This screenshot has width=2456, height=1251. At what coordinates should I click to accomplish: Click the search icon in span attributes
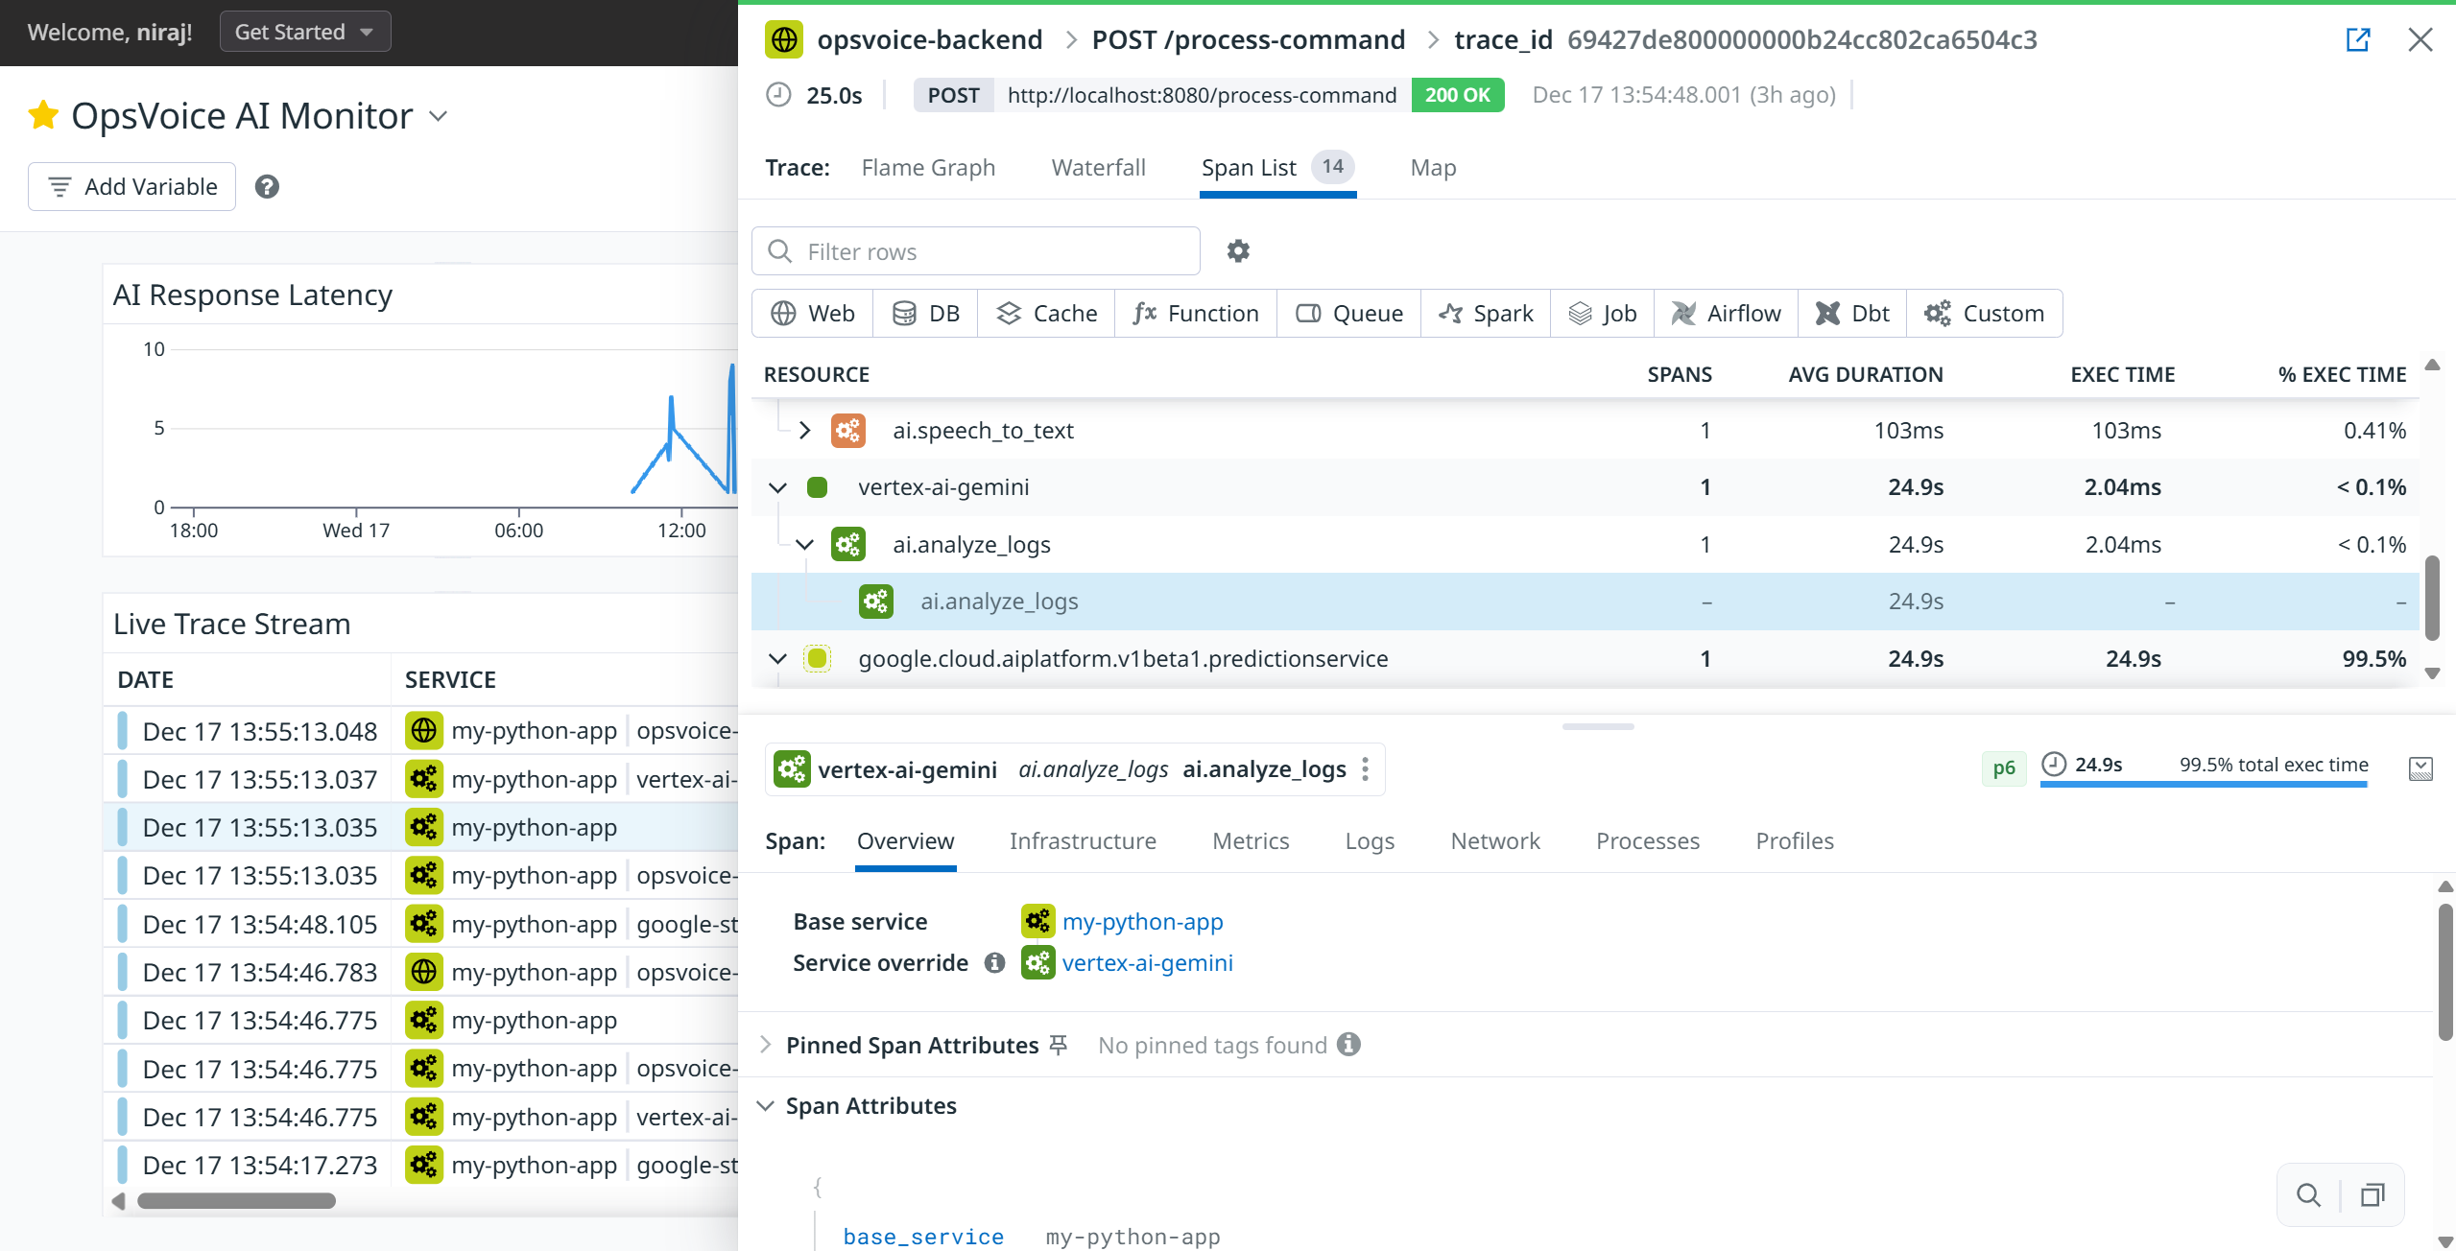2308,1194
